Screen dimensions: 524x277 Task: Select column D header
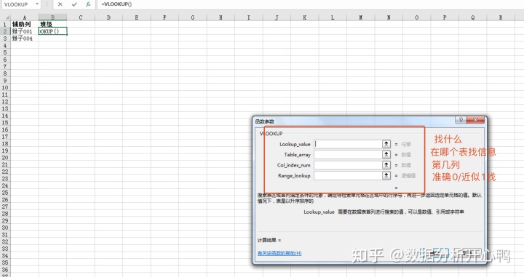(108, 17)
